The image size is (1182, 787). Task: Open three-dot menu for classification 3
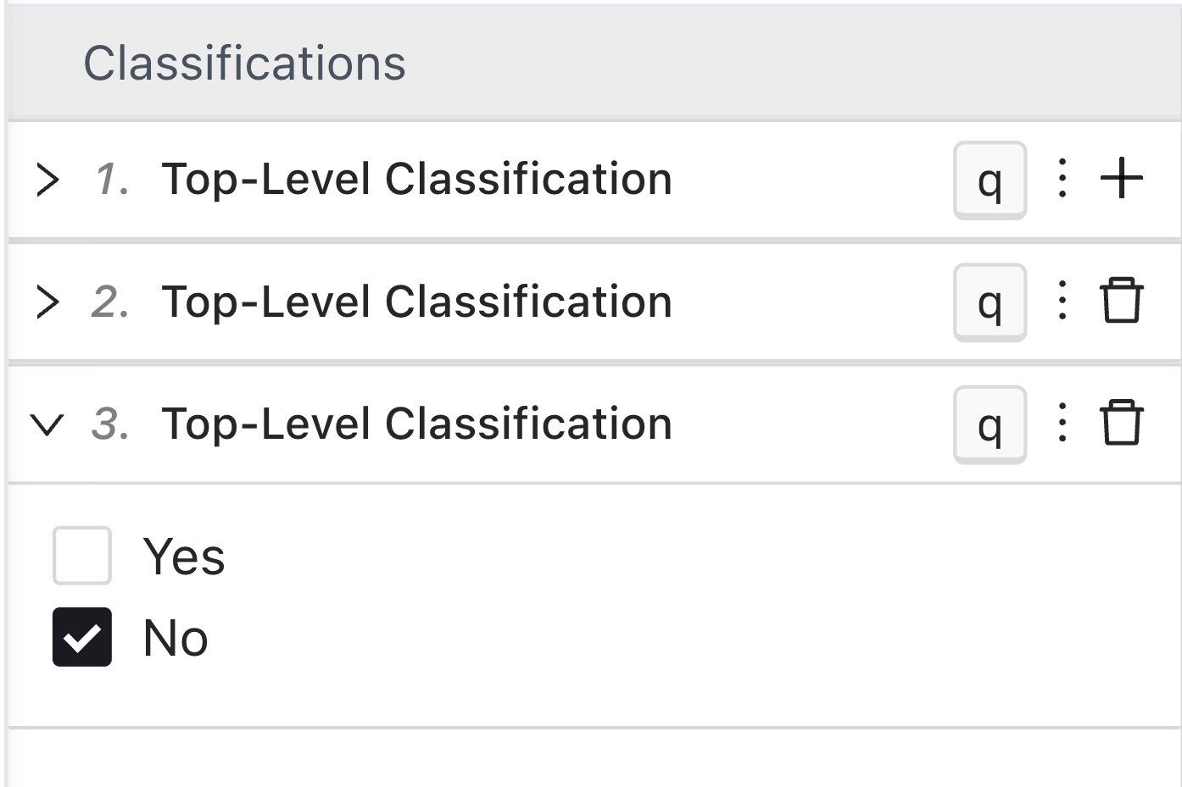pos(1062,423)
